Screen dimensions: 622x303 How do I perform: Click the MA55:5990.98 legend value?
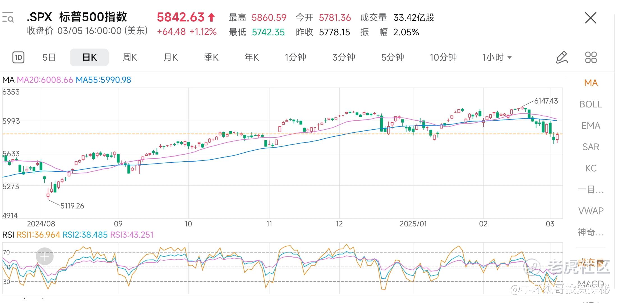click(x=103, y=80)
